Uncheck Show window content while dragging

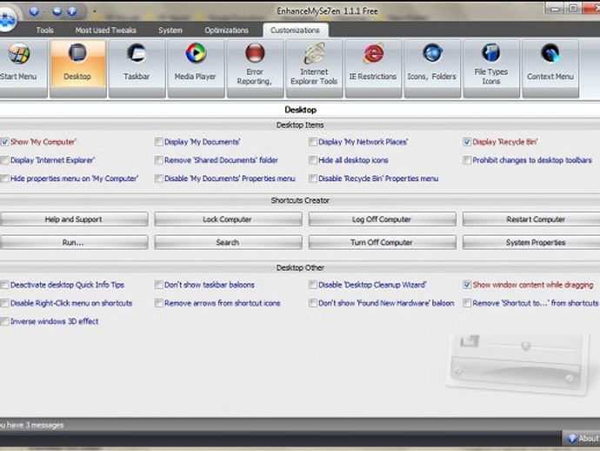coord(467,285)
